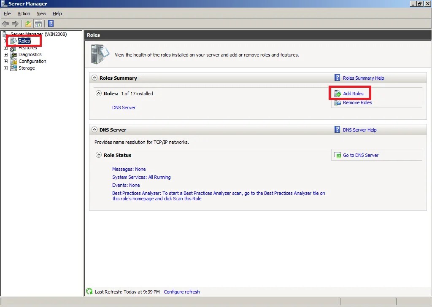Click the 'Last Refresh: Today at 9:39 PM' text
The width and height of the screenshot is (432, 307).
coord(127,291)
